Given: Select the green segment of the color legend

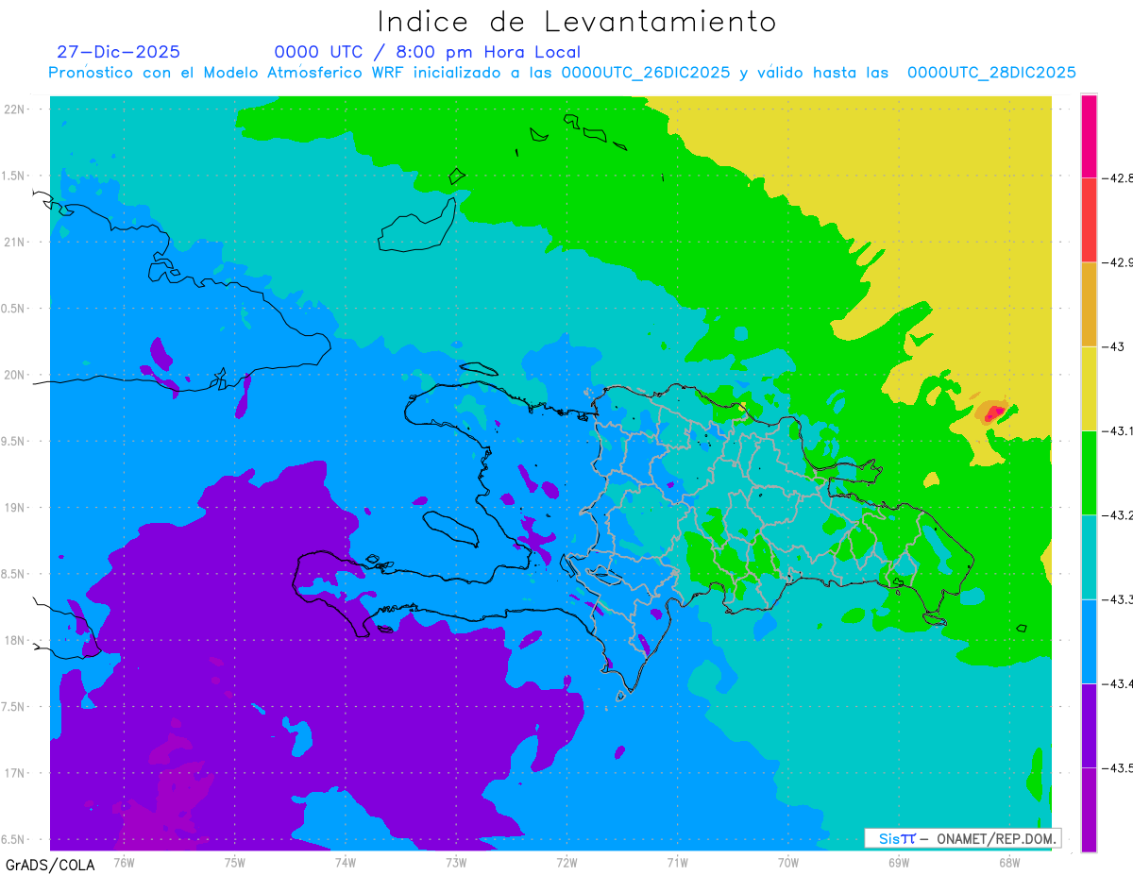Looking at the screenshot, I should [x=1089, y=472].
